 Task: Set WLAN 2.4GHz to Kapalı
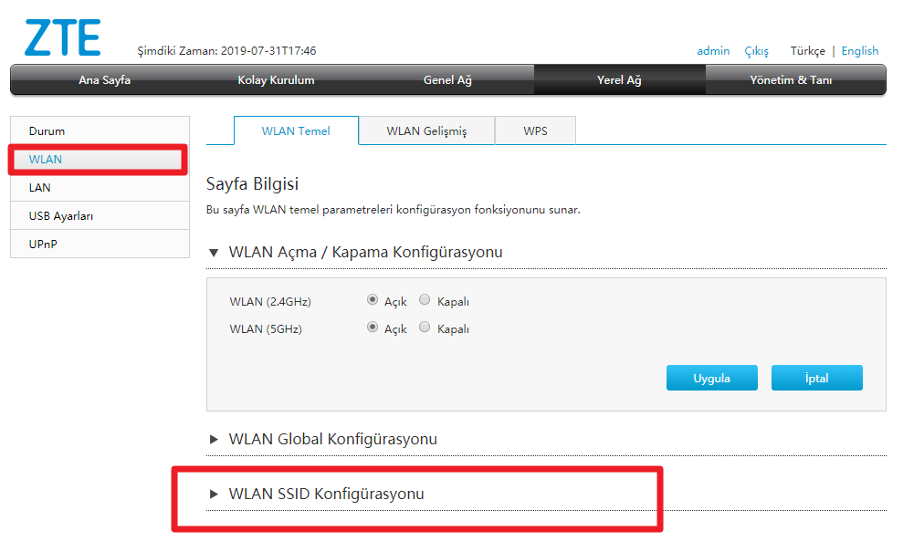[x=424, y=298]
